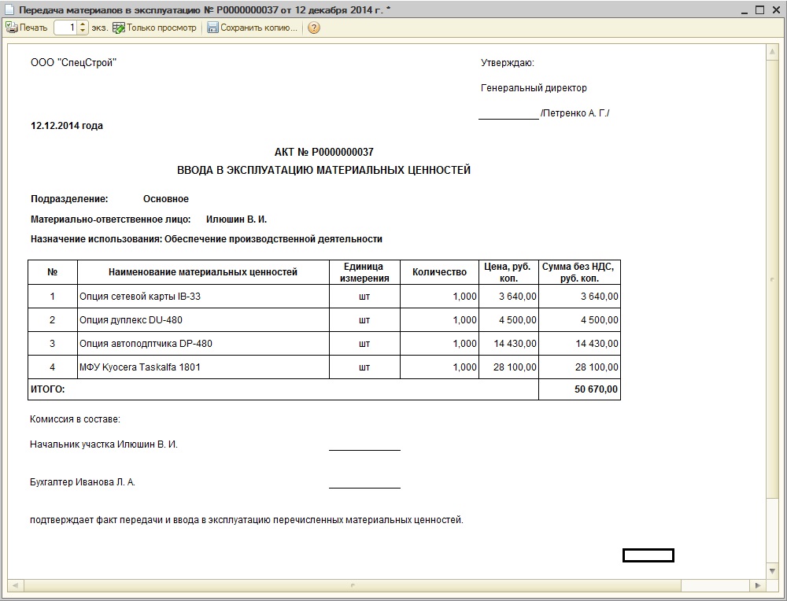Increase copies with stepper up arrow
This screenshot has height=601, width=787.
(x=83, y=24)
